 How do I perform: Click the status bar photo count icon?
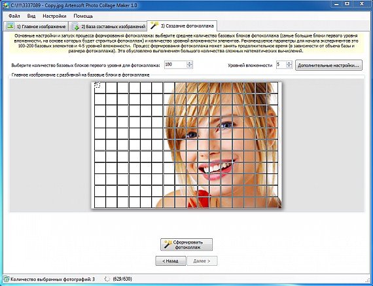click(6, 279)
